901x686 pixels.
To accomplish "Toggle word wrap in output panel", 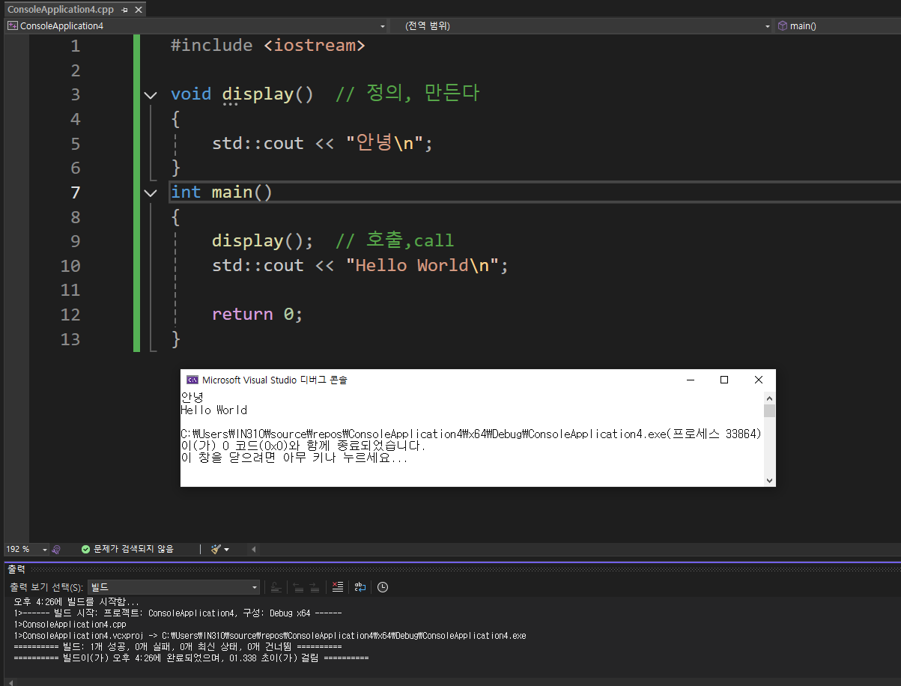I will pyautogui.click(x=360, y=587).
